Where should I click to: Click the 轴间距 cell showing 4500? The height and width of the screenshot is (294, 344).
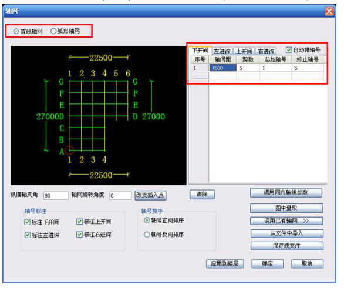[222, 68]
